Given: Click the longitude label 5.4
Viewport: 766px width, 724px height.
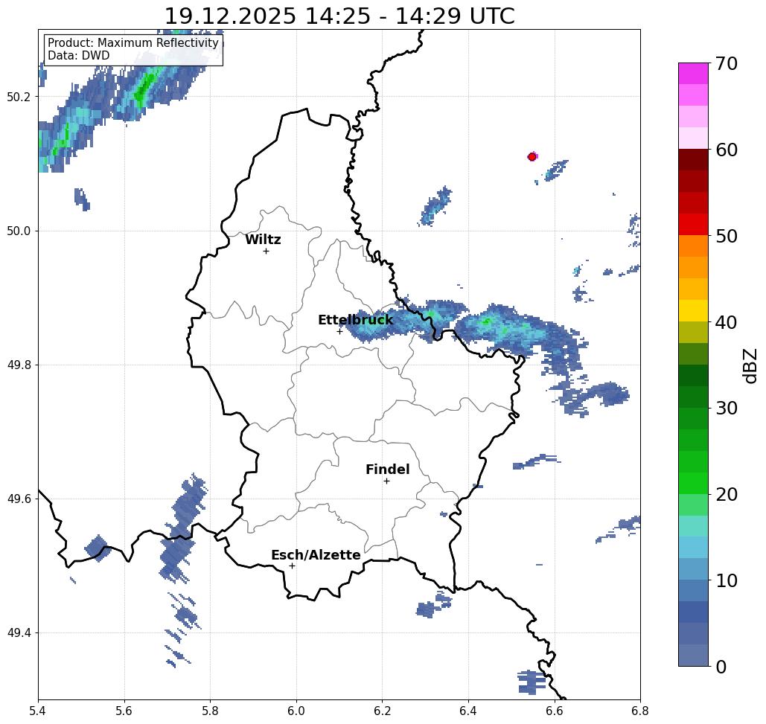Looking at the screenshot, I should tap(38, 711).
